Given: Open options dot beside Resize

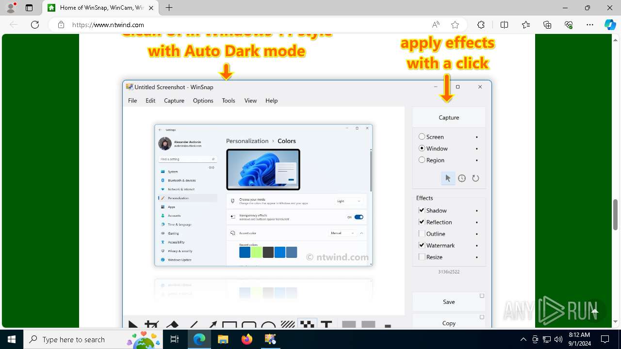Looking at the screenshot, I should click(x=477, y=257).
